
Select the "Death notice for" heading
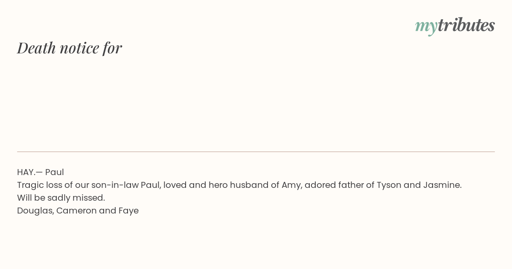tap(70, 48)
